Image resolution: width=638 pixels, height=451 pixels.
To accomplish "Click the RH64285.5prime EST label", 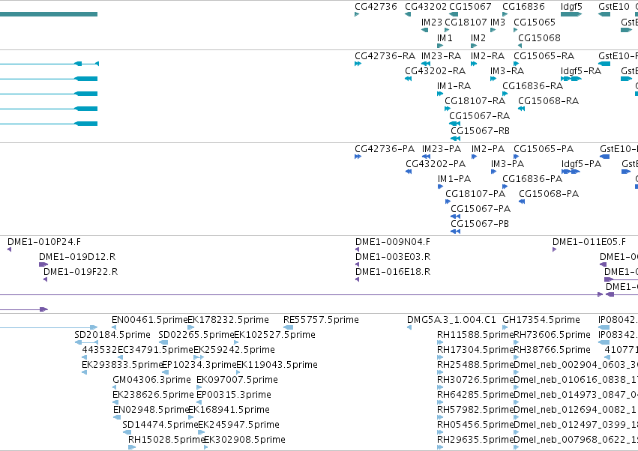I will 475,395.
